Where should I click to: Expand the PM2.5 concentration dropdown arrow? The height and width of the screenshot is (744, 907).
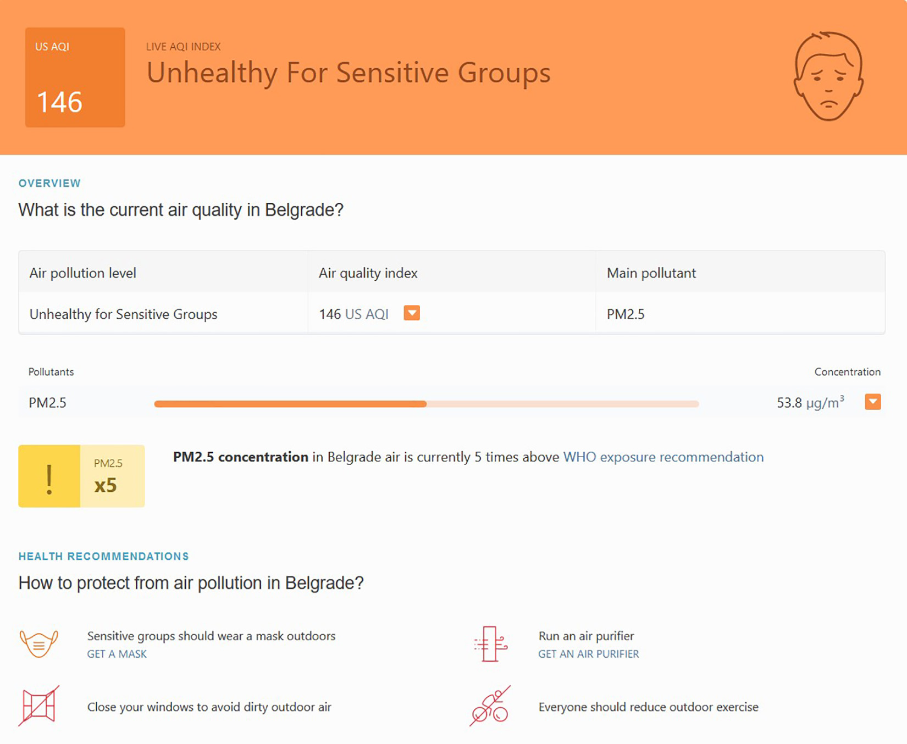pyautogui.click(x=872, y=402)
